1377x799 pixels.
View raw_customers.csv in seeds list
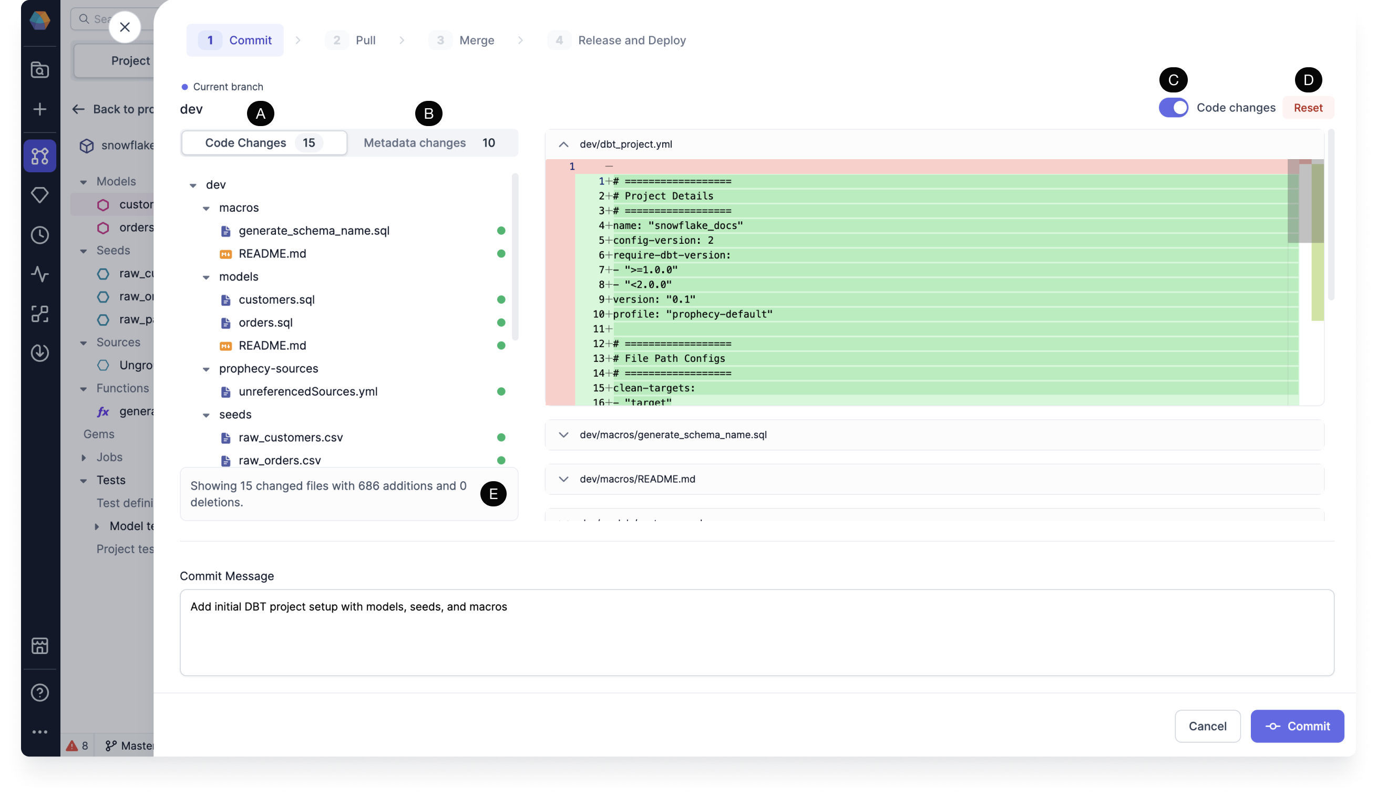coord(290,438)
